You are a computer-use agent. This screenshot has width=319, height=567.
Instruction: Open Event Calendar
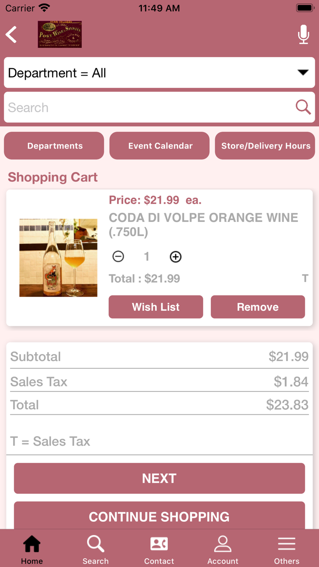(x=159, y=145)
